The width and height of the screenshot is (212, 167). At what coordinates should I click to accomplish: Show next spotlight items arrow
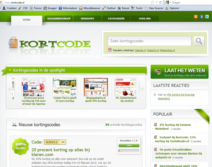(142, 88)
